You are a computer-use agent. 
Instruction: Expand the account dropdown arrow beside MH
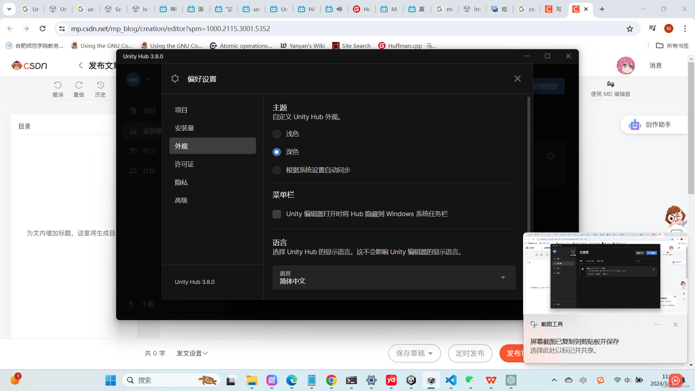148,80
